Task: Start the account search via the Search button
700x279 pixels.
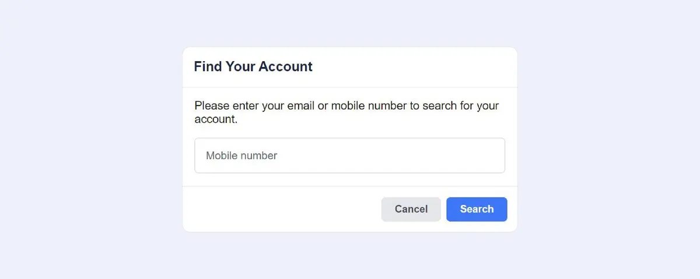Action: pos(477,209)
